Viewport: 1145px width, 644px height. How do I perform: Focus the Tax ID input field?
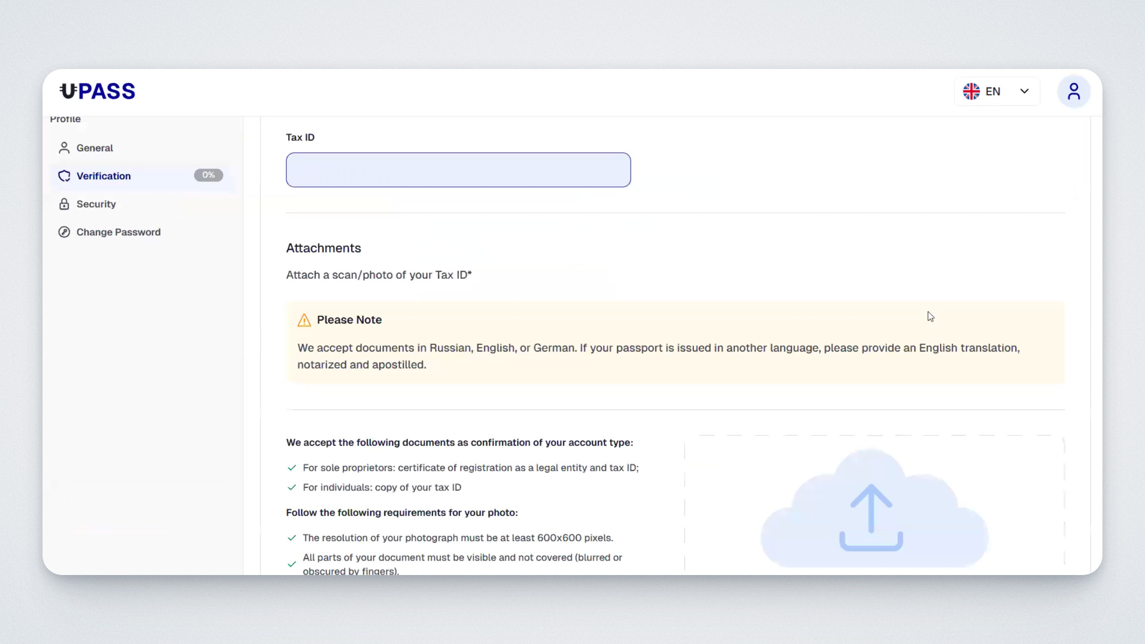point(458,170)
